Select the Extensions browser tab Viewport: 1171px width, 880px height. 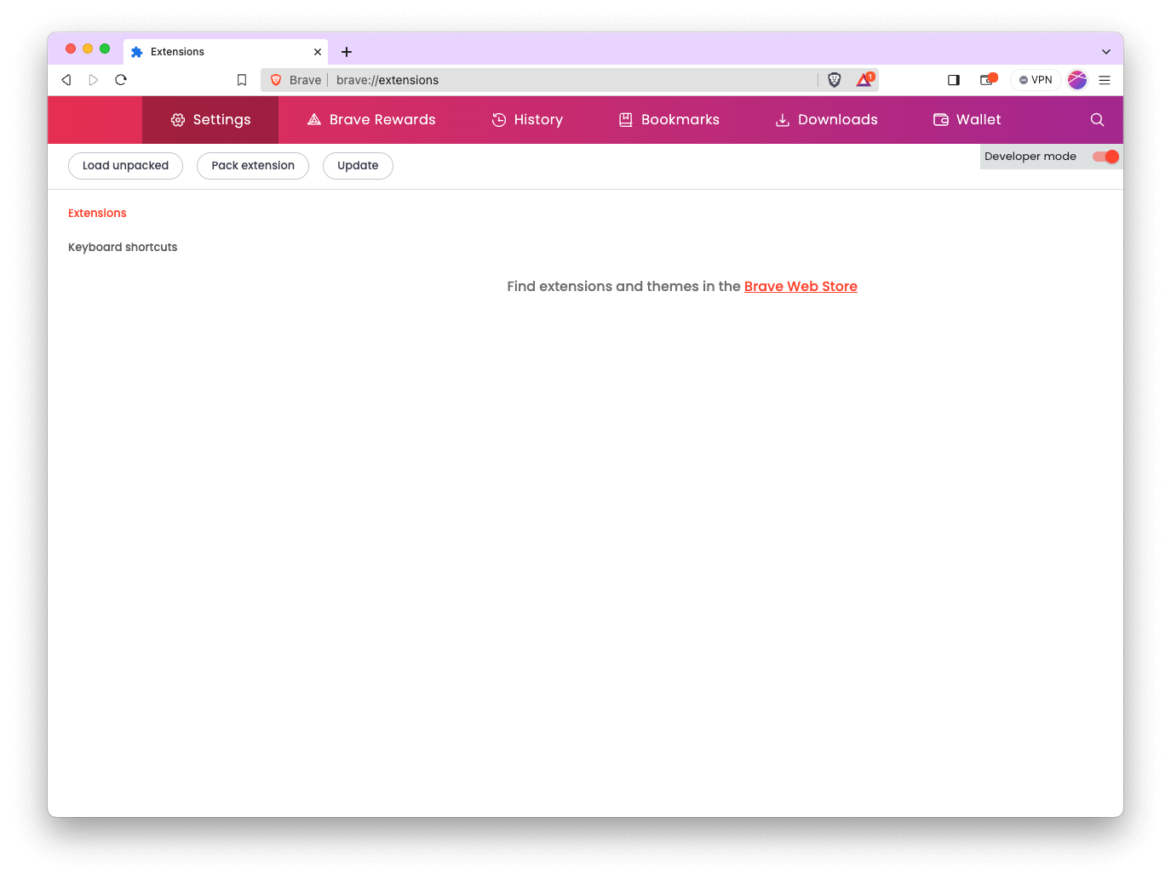[x=226, y=52]
